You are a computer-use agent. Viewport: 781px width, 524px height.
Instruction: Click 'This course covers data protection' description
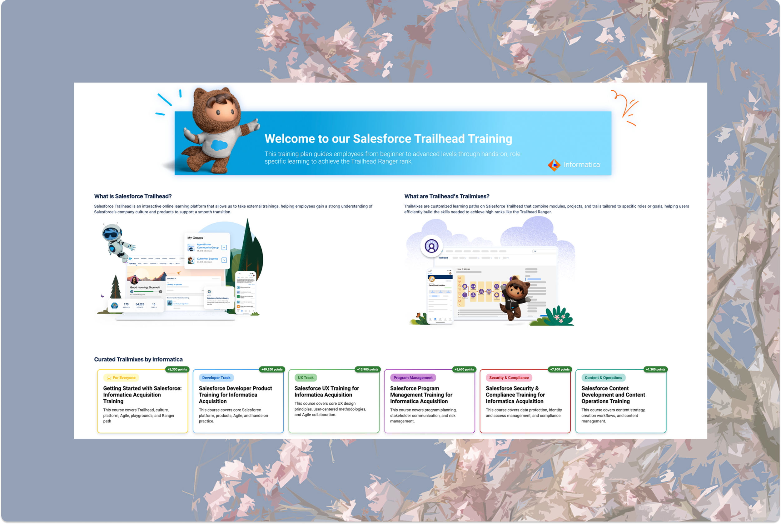pyautogui.click(x=524, y=413)
